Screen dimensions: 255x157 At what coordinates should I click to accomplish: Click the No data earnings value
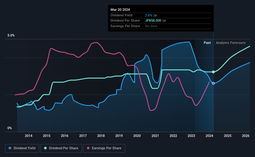[x=151, y=26]
